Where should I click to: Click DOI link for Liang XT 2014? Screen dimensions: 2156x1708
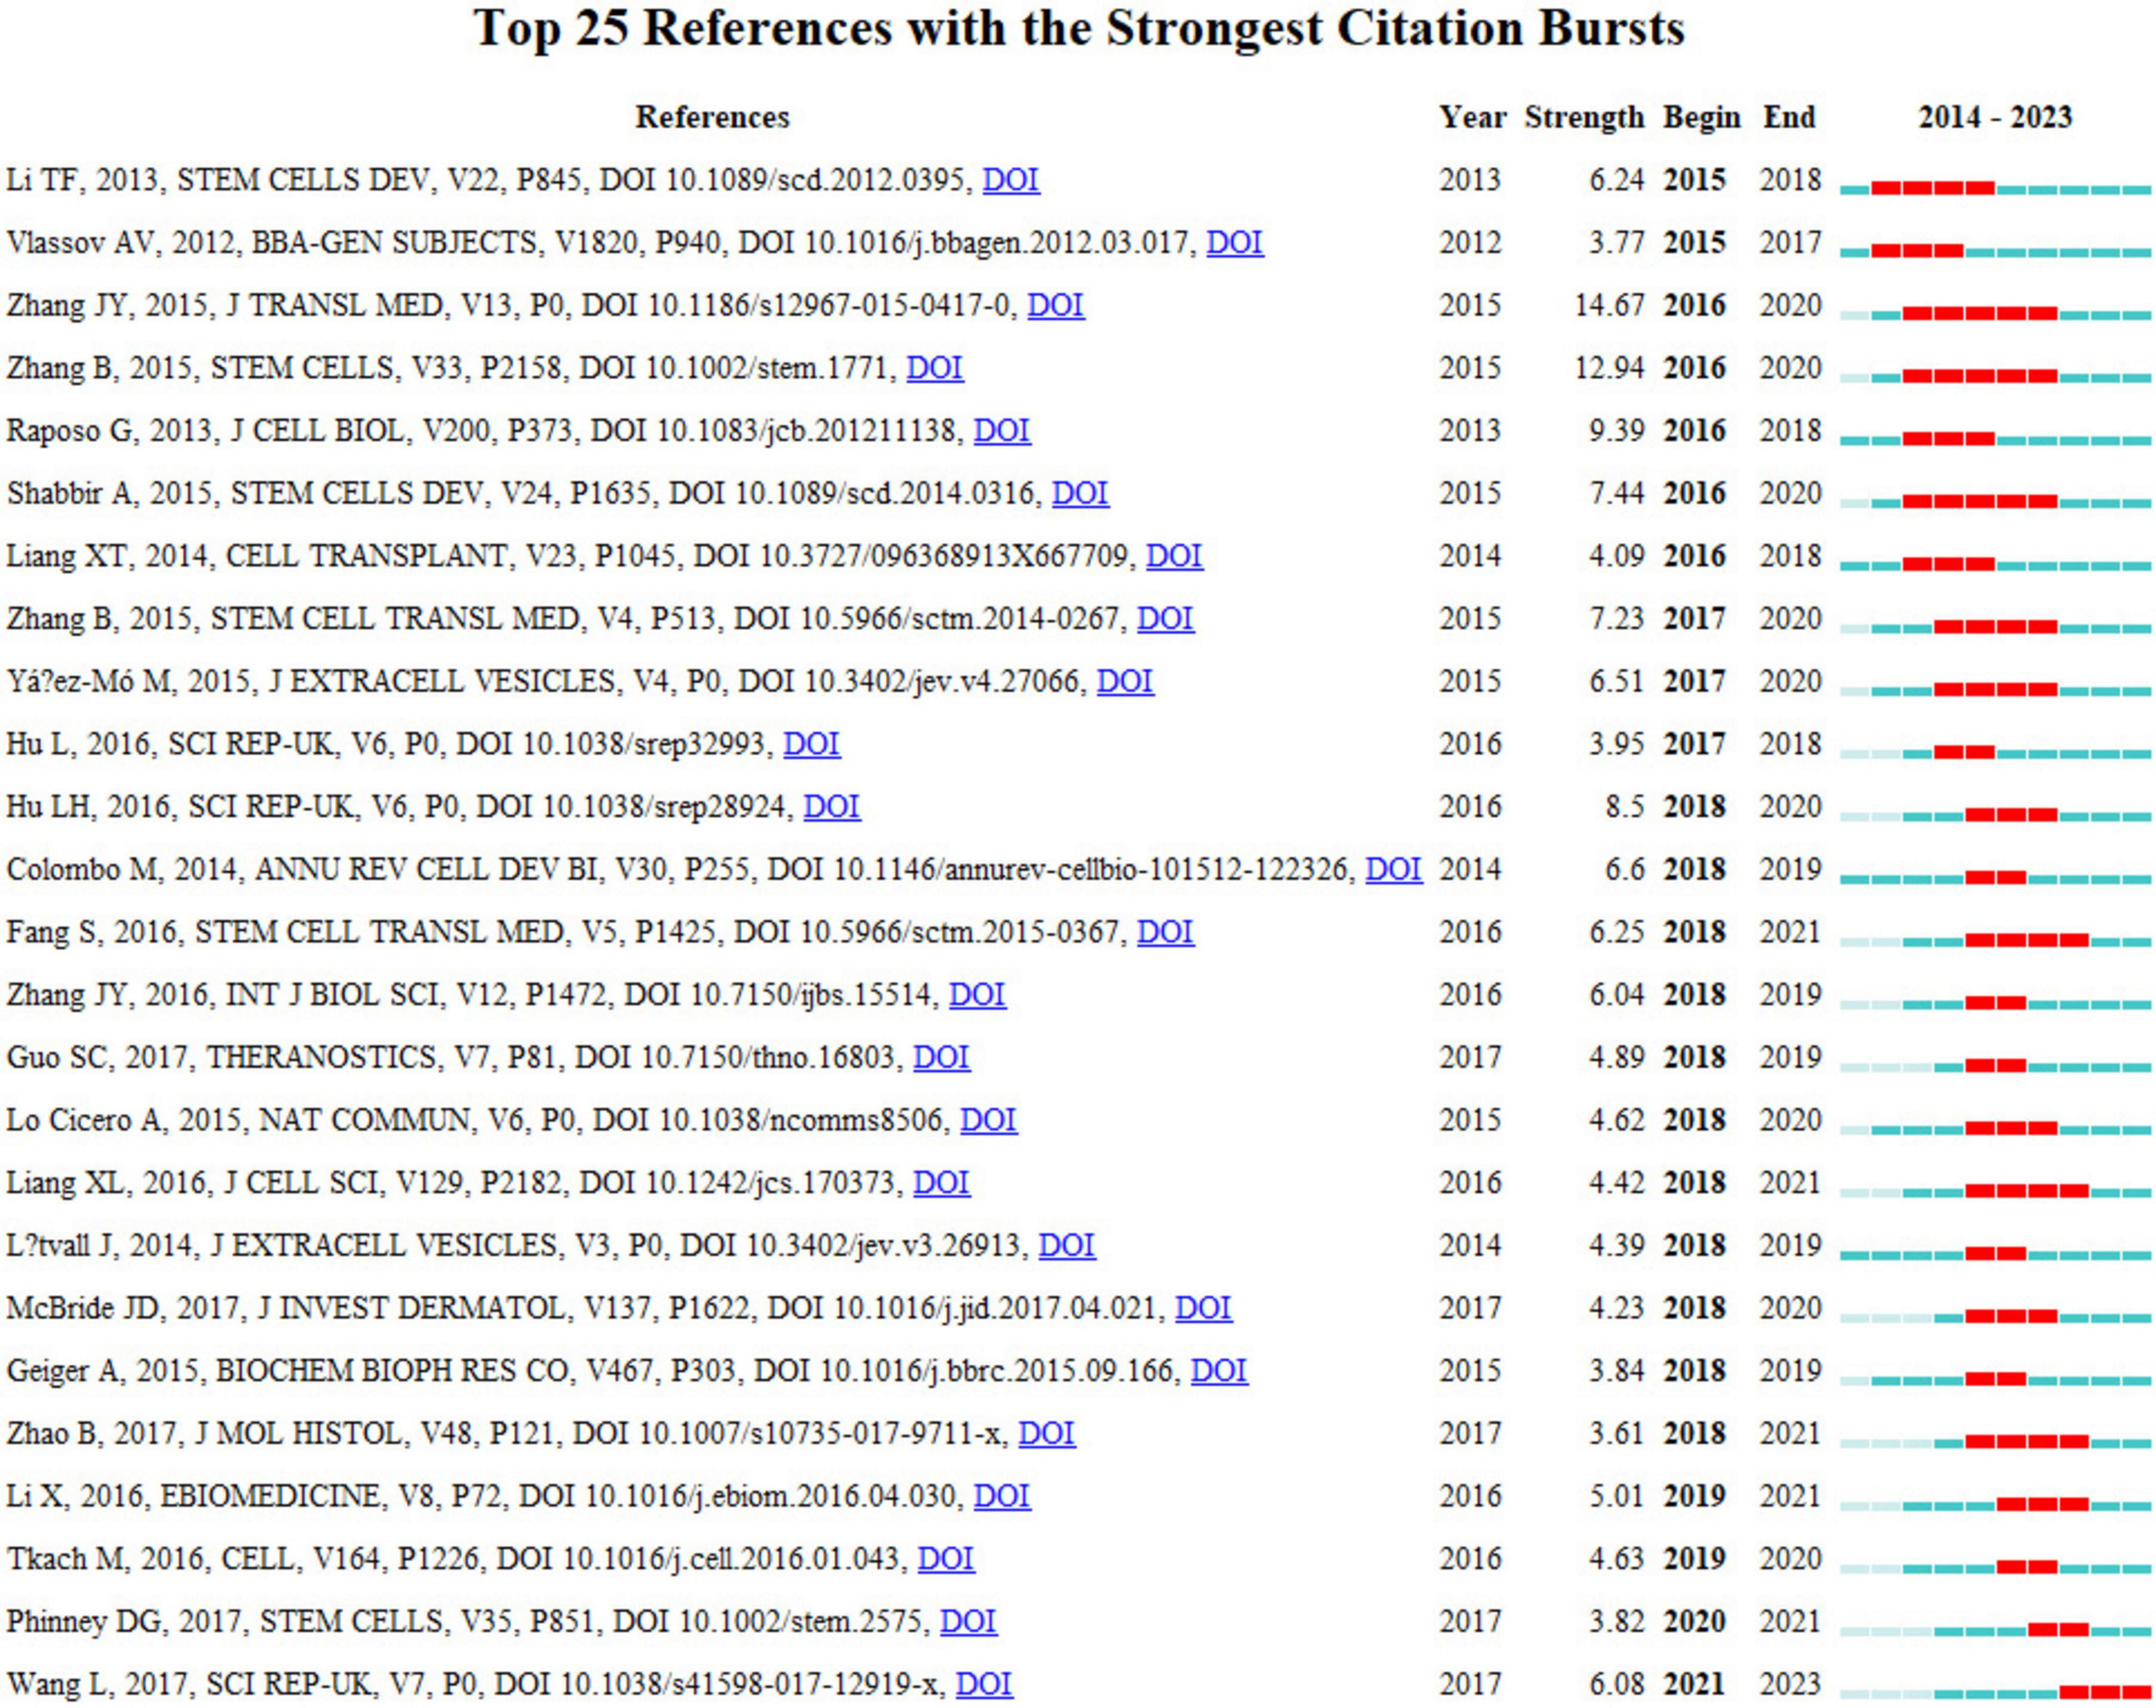1174,556
